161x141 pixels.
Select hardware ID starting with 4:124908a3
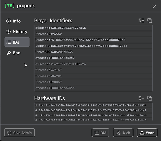pos(93,110)
